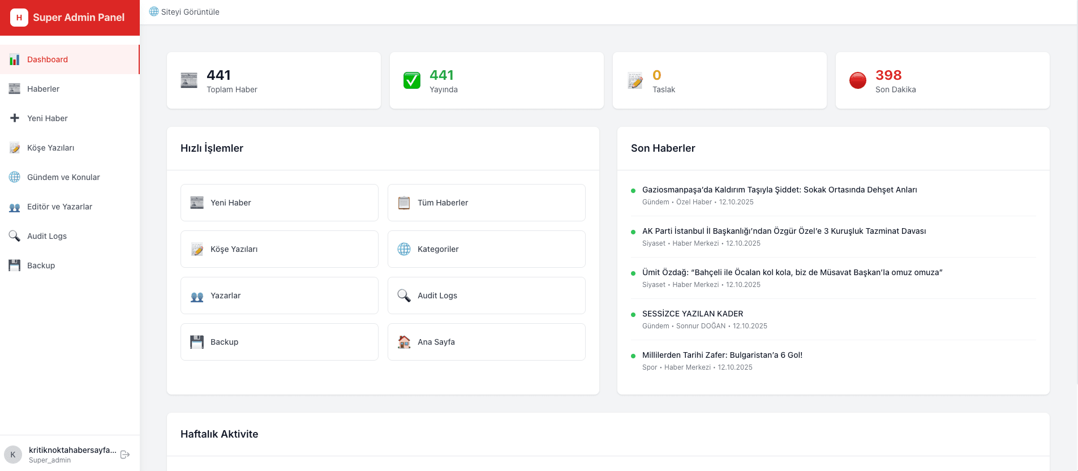The width and height of the screenshot is (1078, 471).
Task: Open Haberler in the sidebar
Action: click(70, 89)
